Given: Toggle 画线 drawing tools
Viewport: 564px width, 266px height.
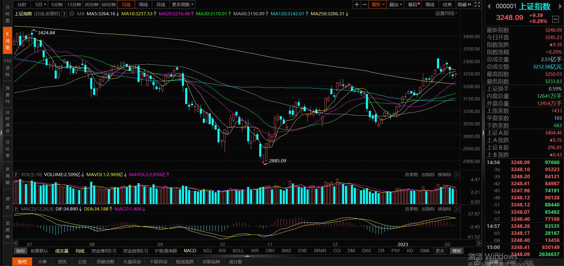Looking at the screenshot, I should click(x=430, y=4).
